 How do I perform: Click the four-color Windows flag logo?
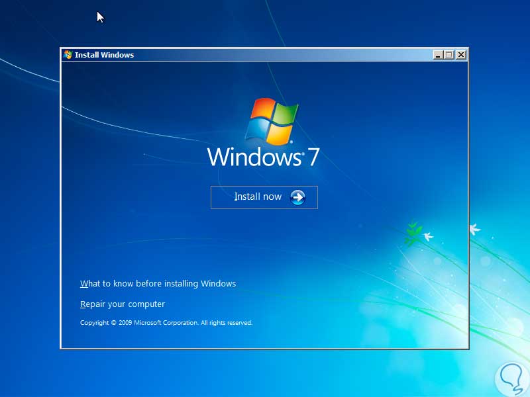click(272, 121)
